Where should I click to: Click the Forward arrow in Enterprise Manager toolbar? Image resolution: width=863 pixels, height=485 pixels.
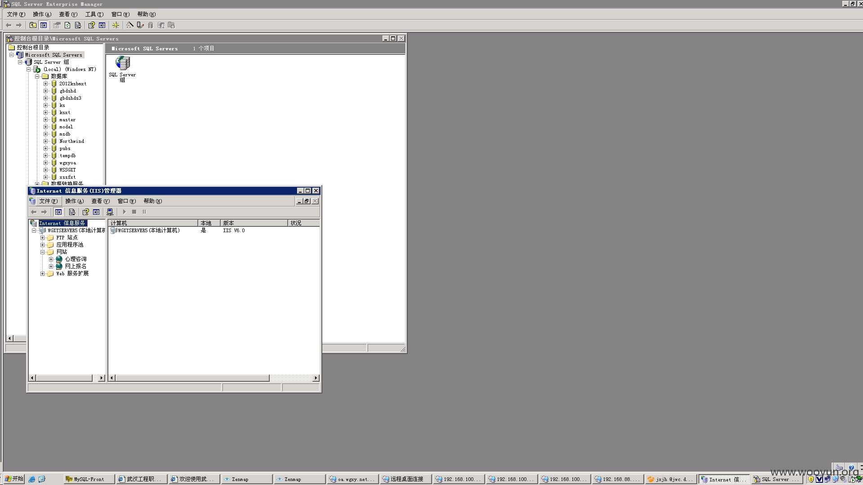pos(19,25)
